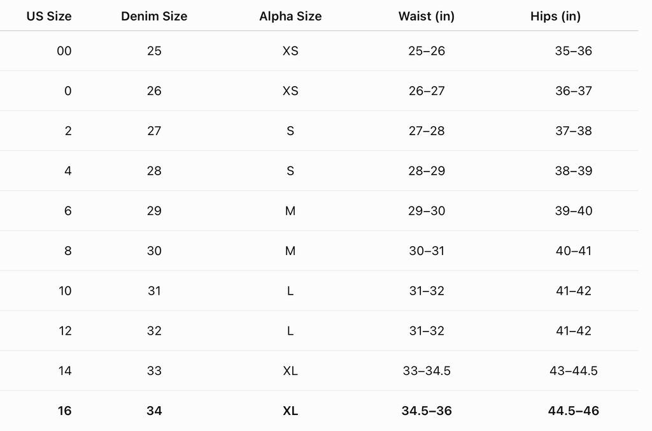
Task: Select the Alpha Size column header
Action: [290, 16]
